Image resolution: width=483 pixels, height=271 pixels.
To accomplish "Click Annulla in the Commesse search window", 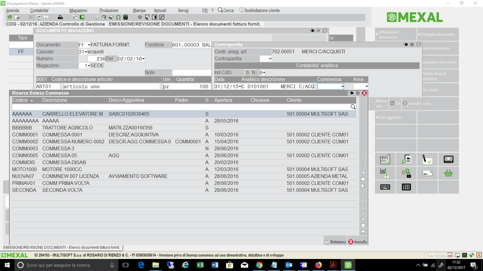I will (358, 242).
